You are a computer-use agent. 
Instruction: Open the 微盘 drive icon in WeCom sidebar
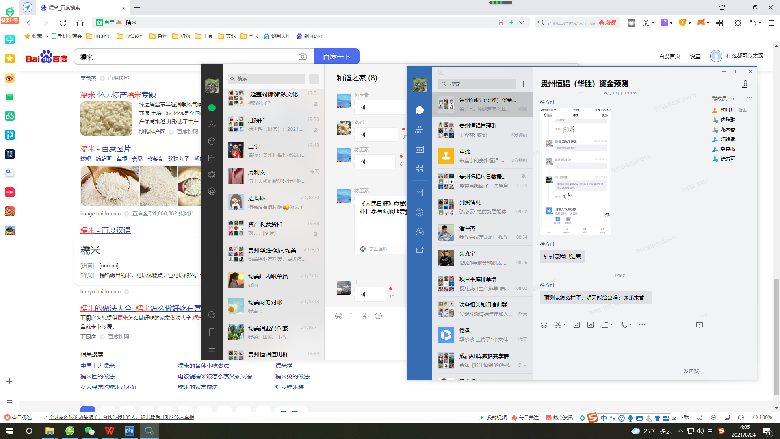coord(420,212)
